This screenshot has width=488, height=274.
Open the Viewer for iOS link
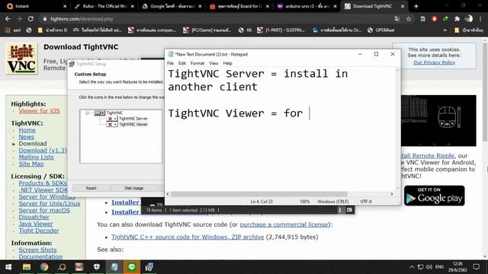coord(39,111)
